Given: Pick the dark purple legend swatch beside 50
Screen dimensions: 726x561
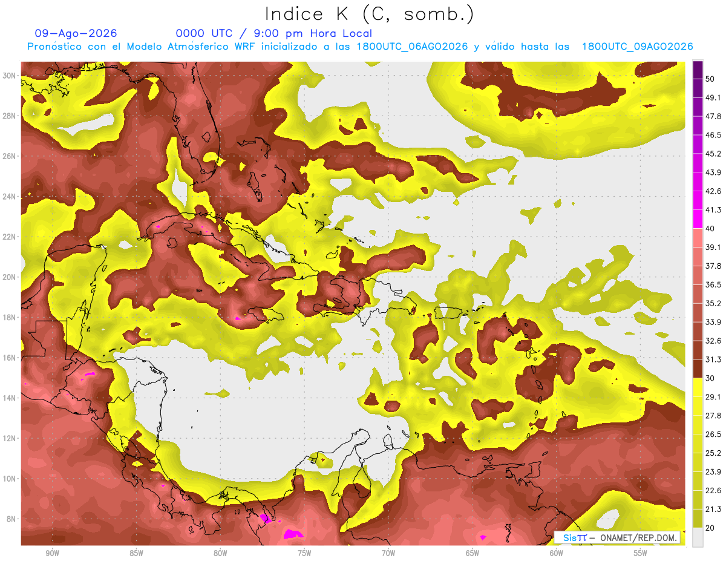Looking at the screenshot, I should pyautogui.click(x=698, y=70).
